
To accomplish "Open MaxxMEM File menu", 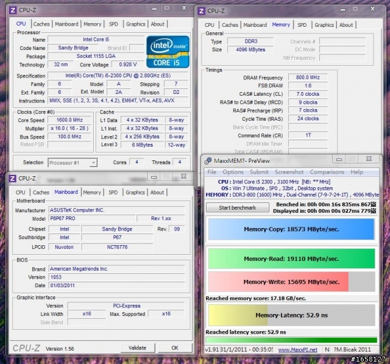I will tap(211, 172).
